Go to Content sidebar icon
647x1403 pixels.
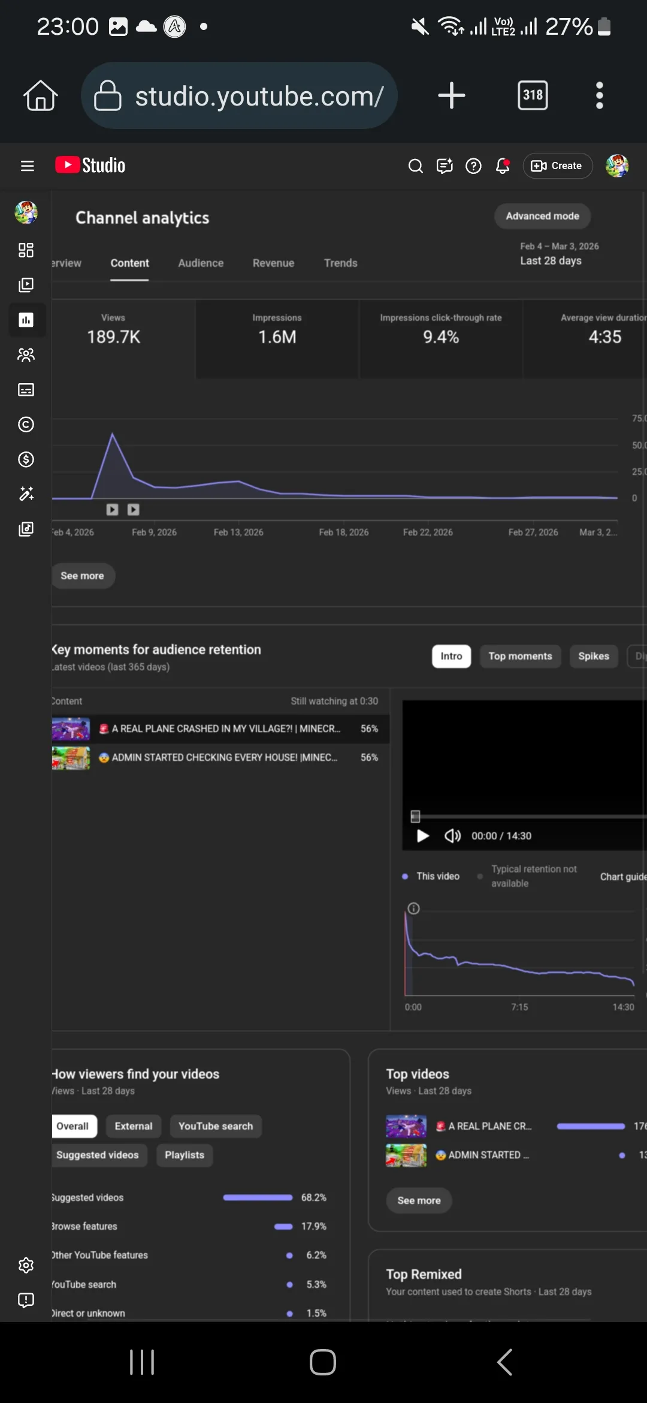click(26, 285)
